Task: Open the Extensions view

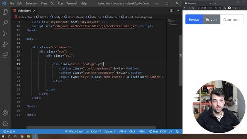Action: [5, 55]
